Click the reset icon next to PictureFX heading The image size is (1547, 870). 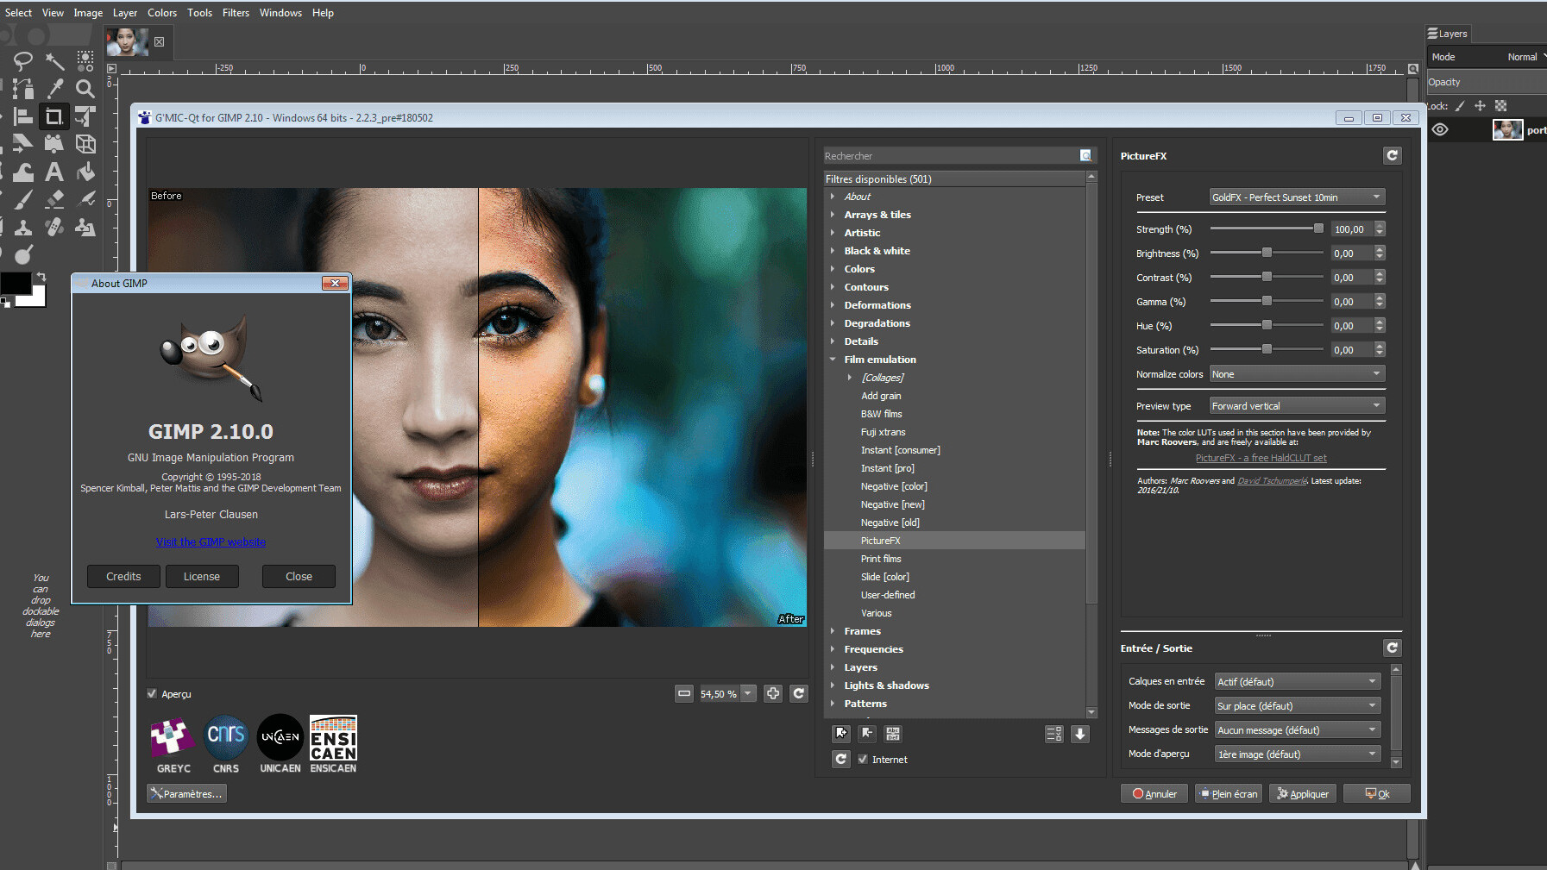pos(1392,155)
